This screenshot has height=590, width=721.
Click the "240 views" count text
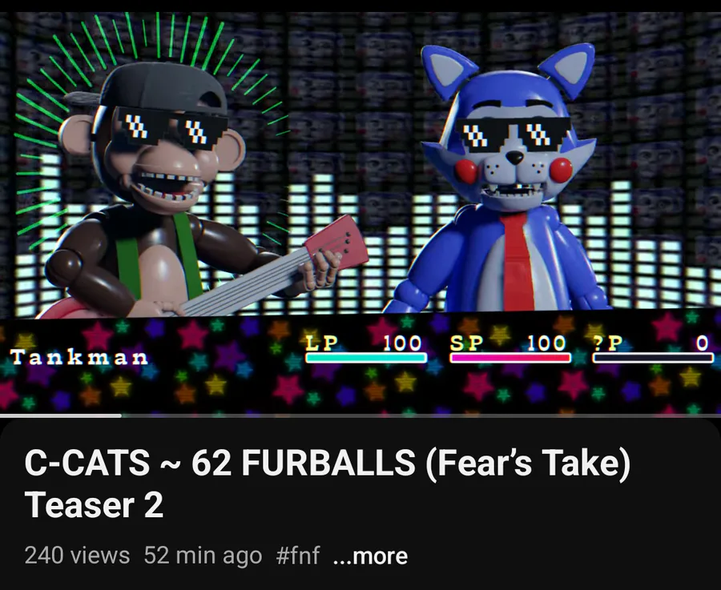[77, 555]
